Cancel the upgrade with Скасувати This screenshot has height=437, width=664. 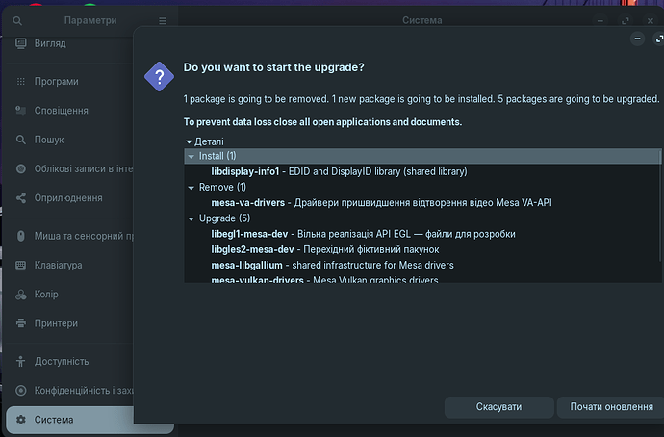click(x=498, y=407)
